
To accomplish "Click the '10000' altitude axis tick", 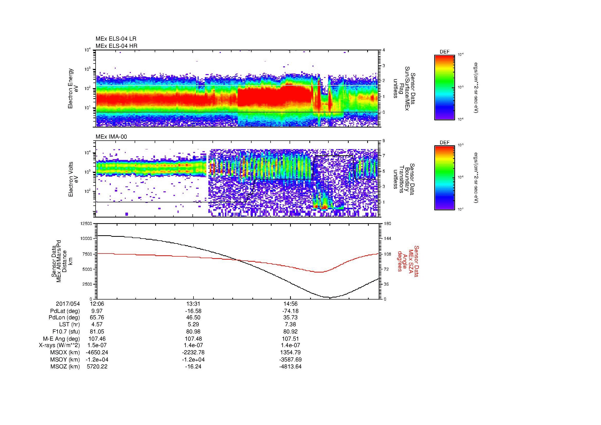I will (86, 239).
